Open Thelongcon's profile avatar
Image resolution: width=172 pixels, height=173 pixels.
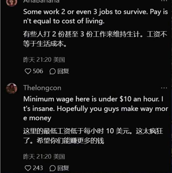pos(12,88)
